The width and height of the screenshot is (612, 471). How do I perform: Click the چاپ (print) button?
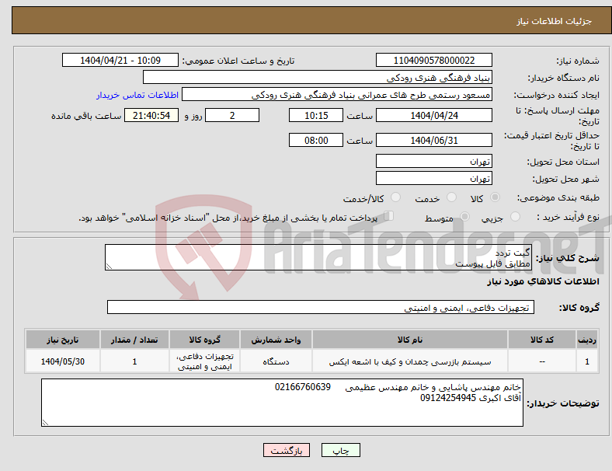tap(340, 450)
